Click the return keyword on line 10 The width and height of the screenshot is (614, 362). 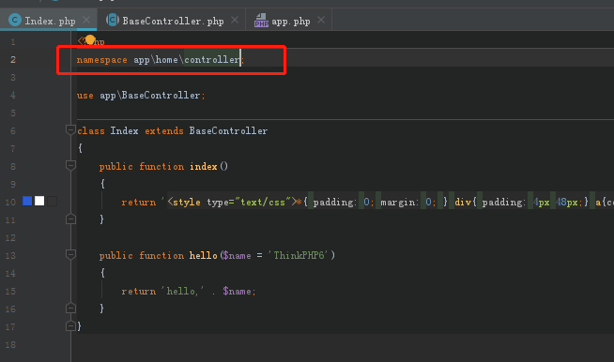[139, 202]
